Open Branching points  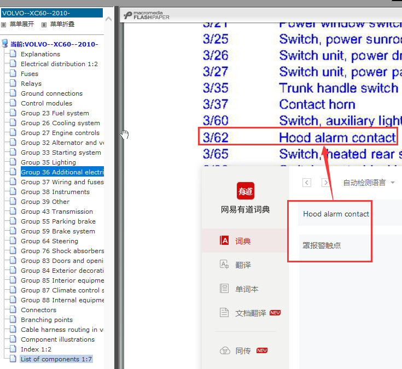(x=46, y=320)
